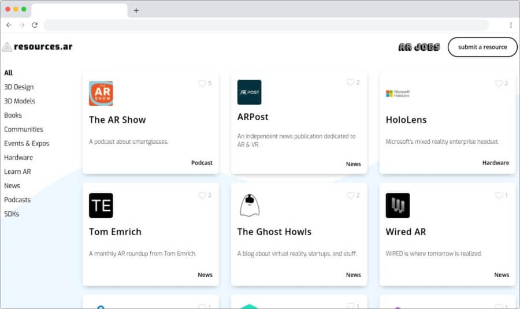Screen dimensions: 520x309
Task: Click News tag on Wired AR card
Action: click(502, 275)
